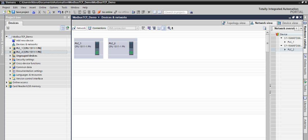The width and height of the screenshot is (308, 140).
Task: Click the Print icon in toolbar
Action: [x=34, y=12]
